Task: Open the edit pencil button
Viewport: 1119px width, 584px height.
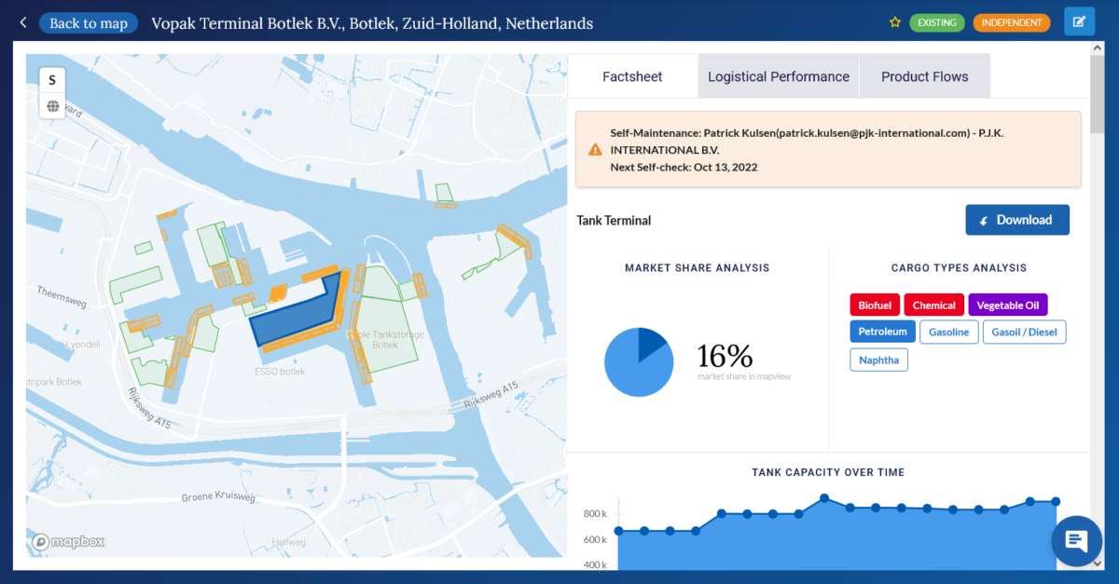Action: (x=1079, y=21)
